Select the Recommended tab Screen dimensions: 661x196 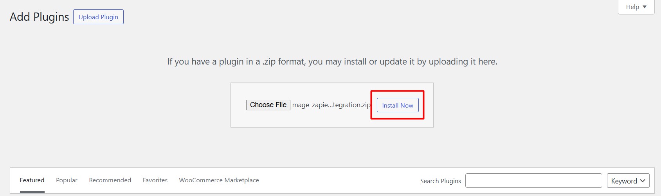(110, 180)
